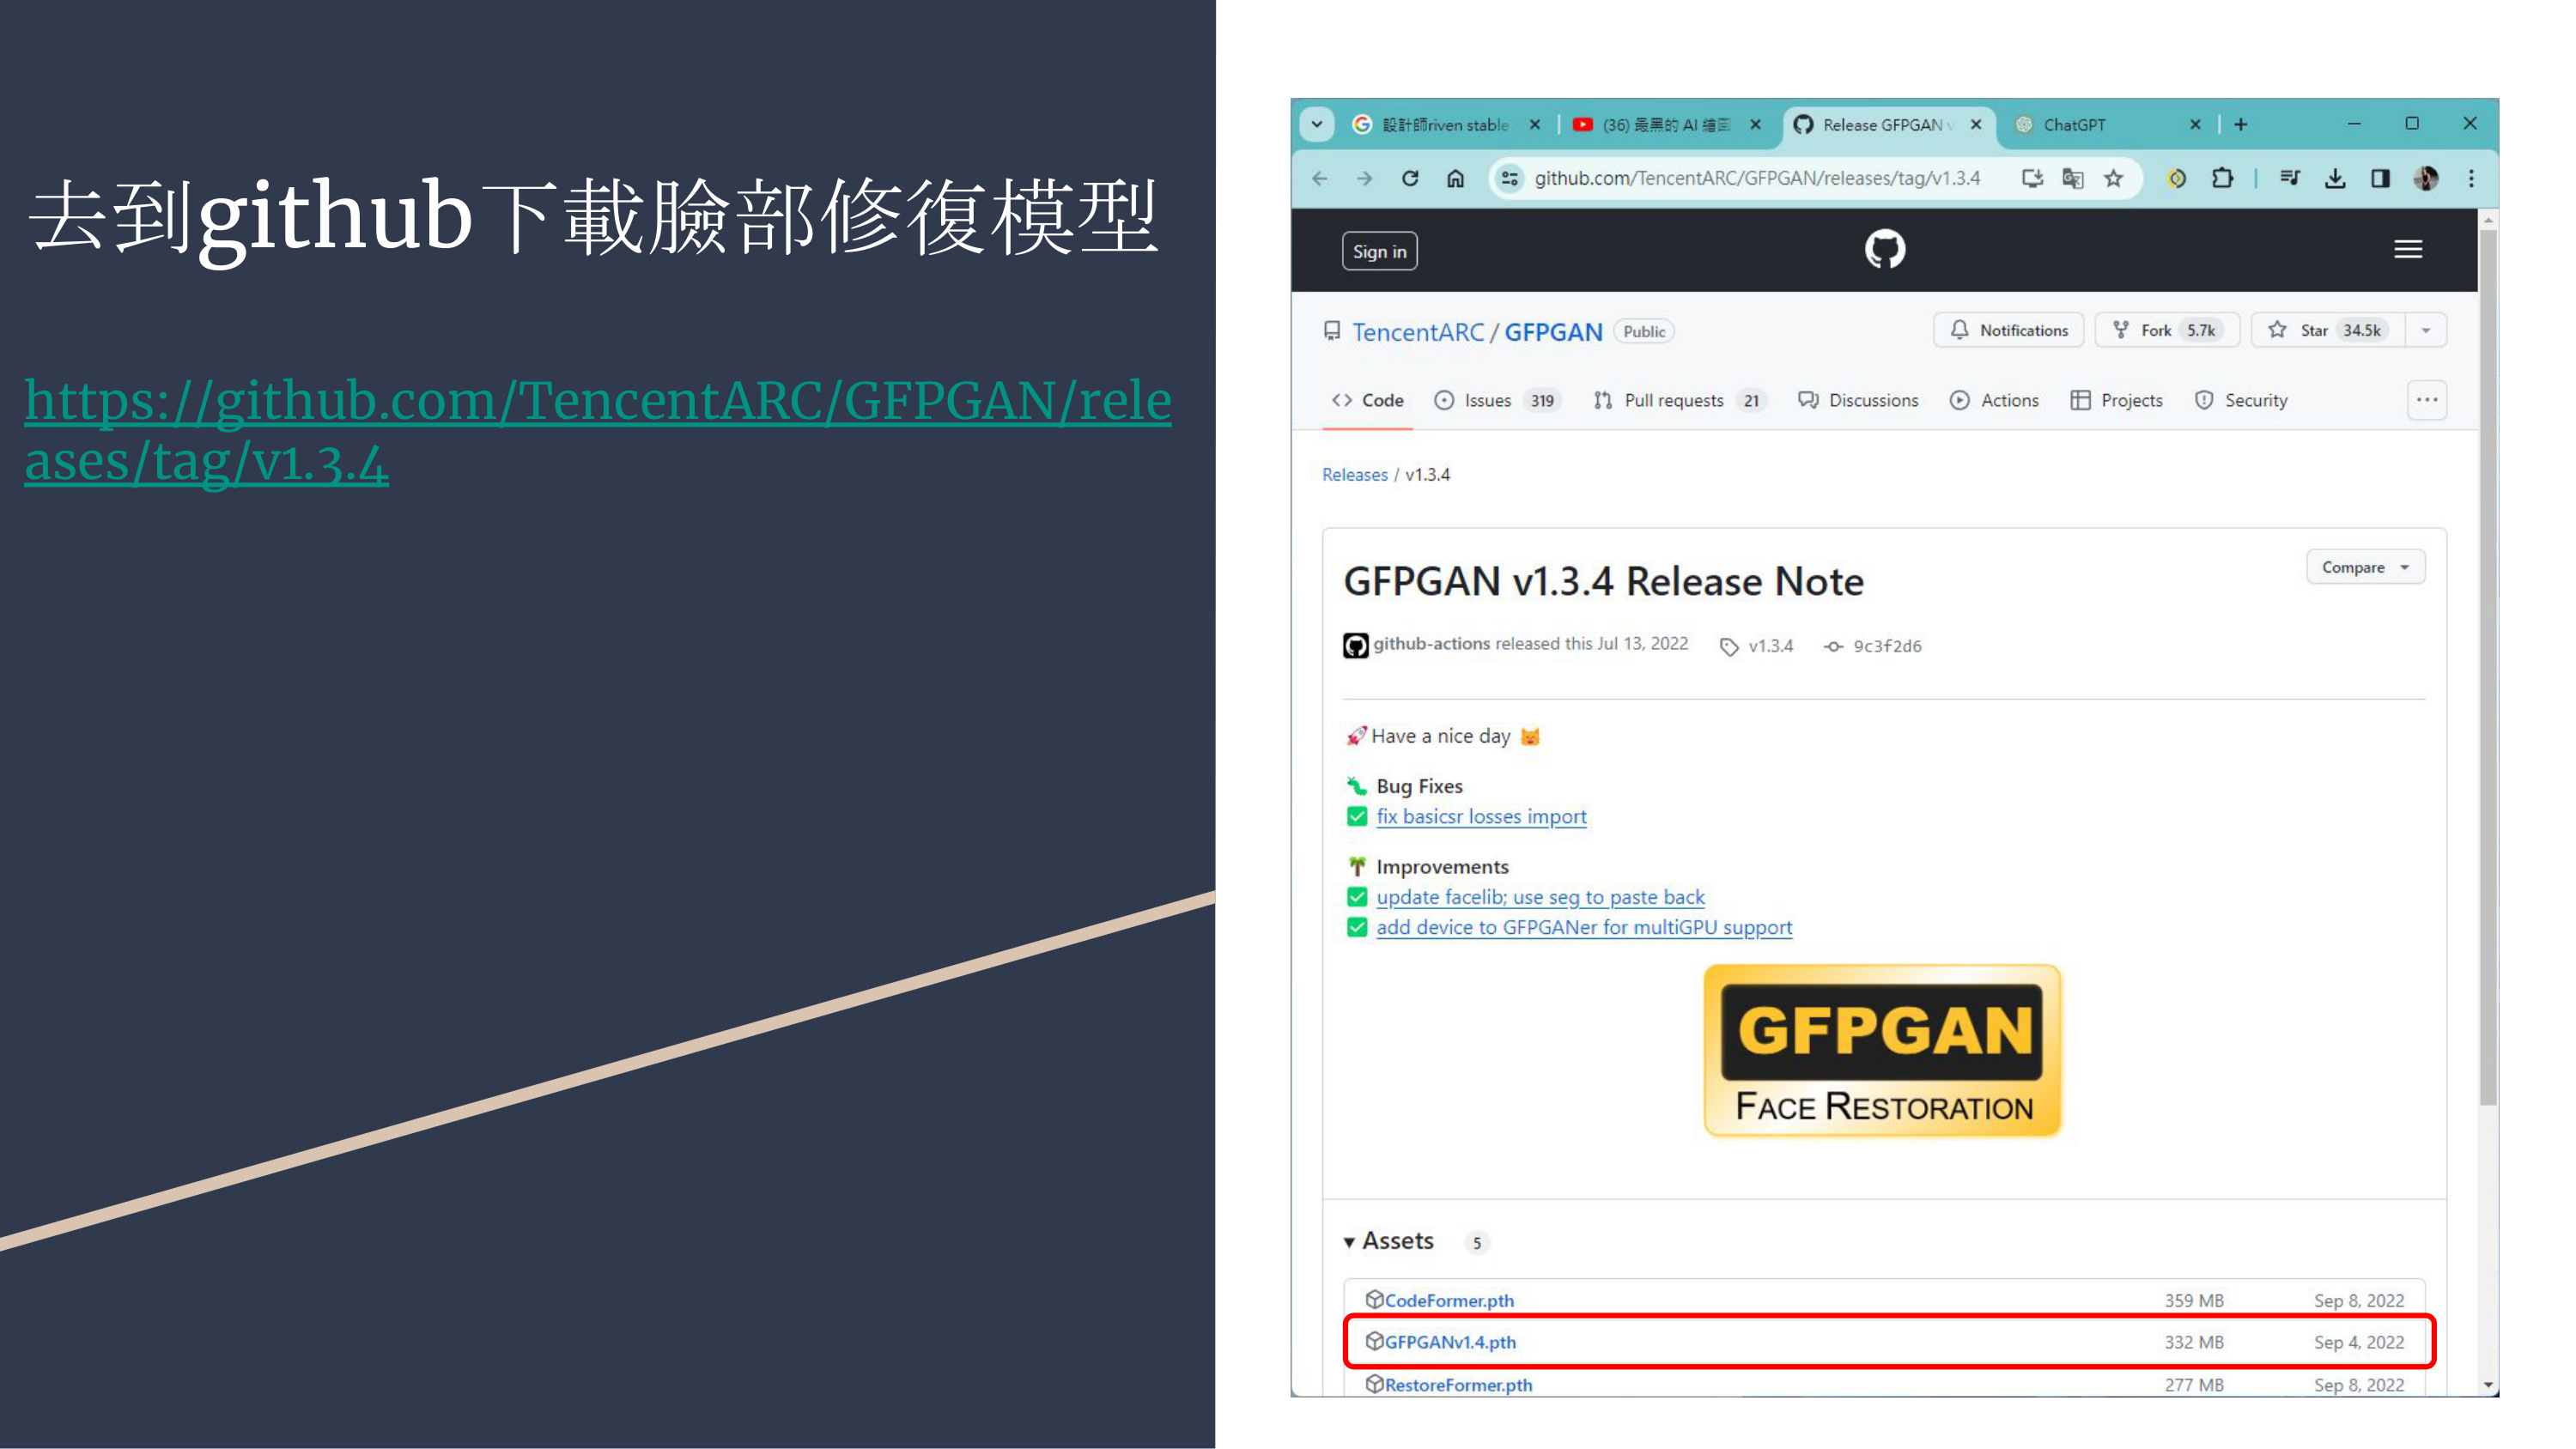The image size is (2576, 1449).
Task: Open the TencentARC owner link
Action: [x=1418, y=332]
